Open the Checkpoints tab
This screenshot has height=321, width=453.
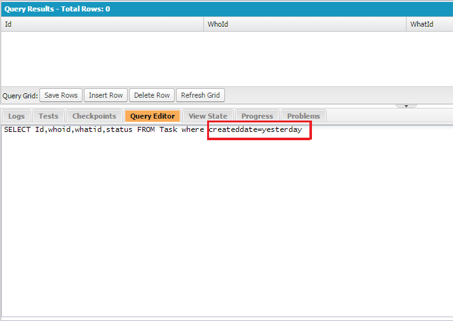[x=94, y=116]
